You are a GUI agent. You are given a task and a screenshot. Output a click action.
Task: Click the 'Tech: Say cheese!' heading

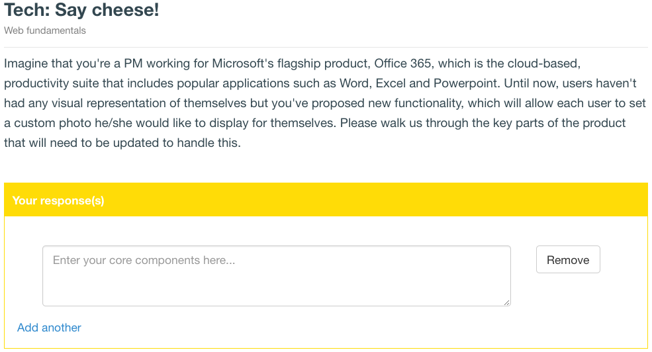point(81,10)
